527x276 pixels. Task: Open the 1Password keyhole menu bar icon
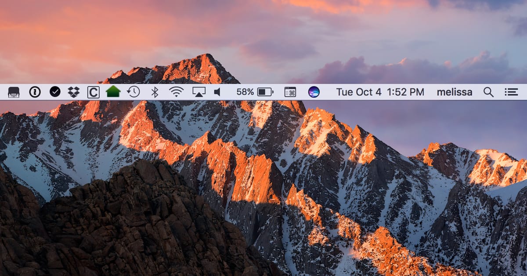(x=35, y=92)
